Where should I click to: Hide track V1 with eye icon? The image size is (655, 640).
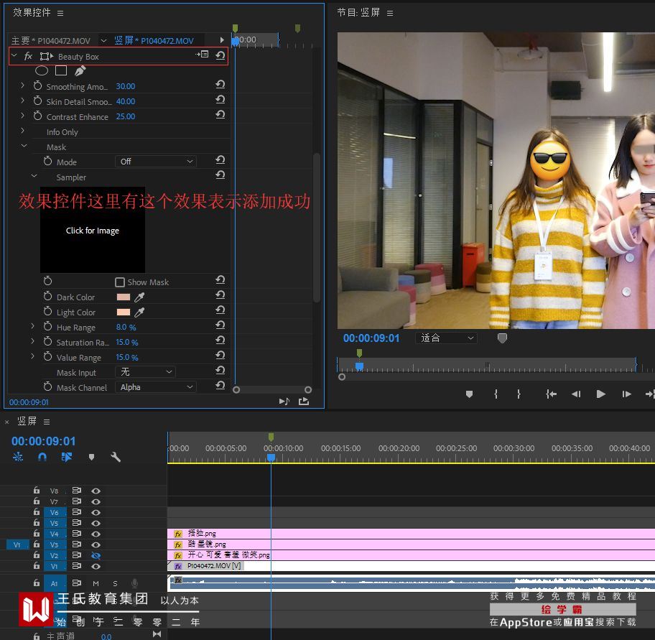click(96, 567)
